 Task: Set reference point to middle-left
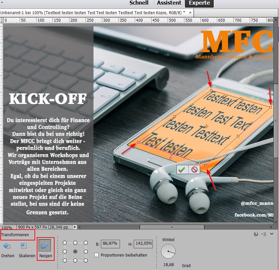[x=65, y=252]
